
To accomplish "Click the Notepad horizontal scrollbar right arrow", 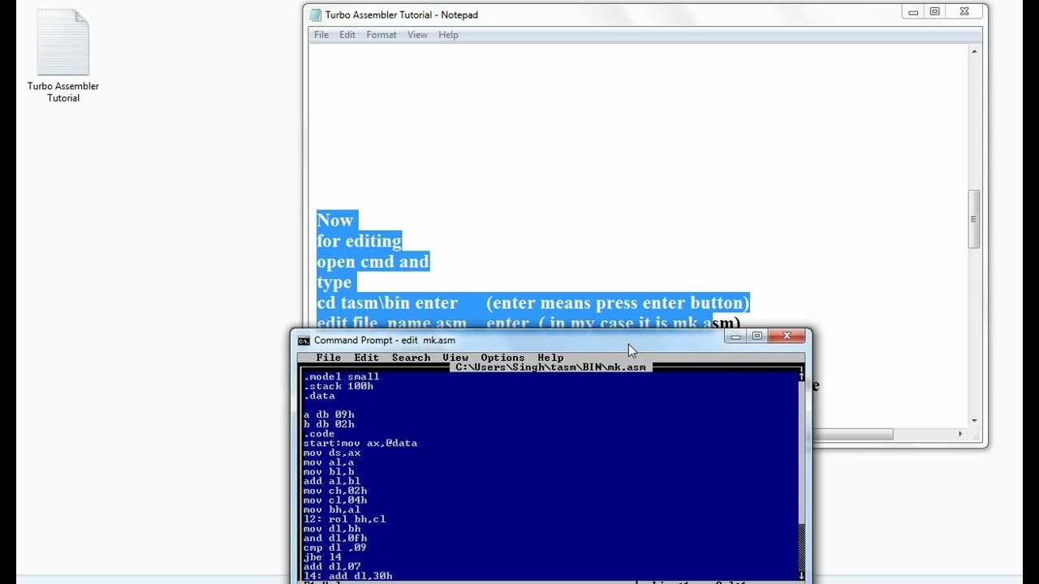I will [961, 434].
